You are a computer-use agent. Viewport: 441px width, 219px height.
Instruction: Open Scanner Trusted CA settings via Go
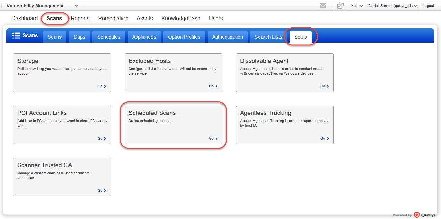click(101, 190)
